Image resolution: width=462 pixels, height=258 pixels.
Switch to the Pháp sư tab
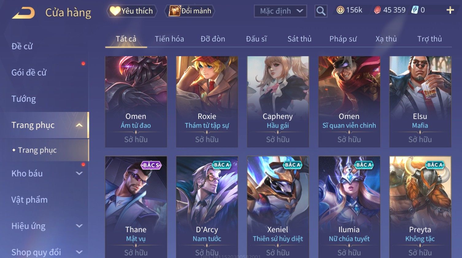(343, 39)
